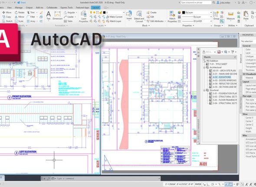Open the Manage ribbon tab
Image resolution: width=256 pixels, height=187 pixels.
(x=19, y=7)
